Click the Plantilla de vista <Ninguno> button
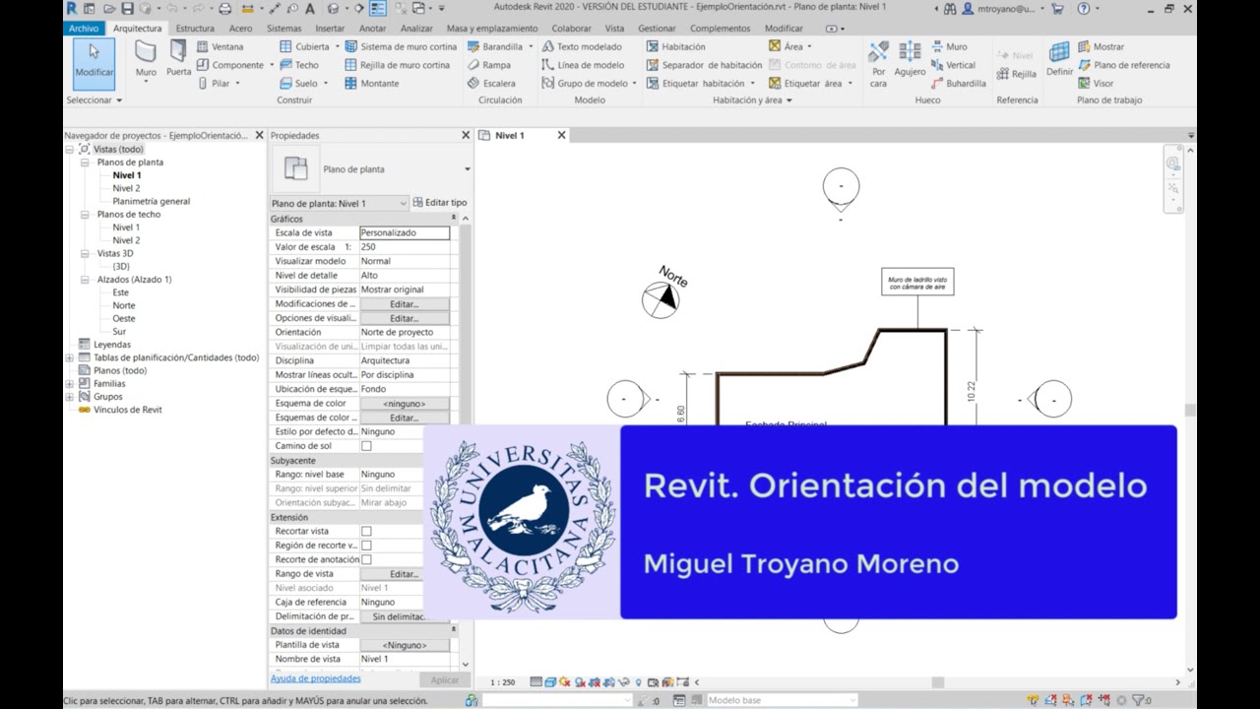This screenshot has width=1260, height=709. (405, 645)
